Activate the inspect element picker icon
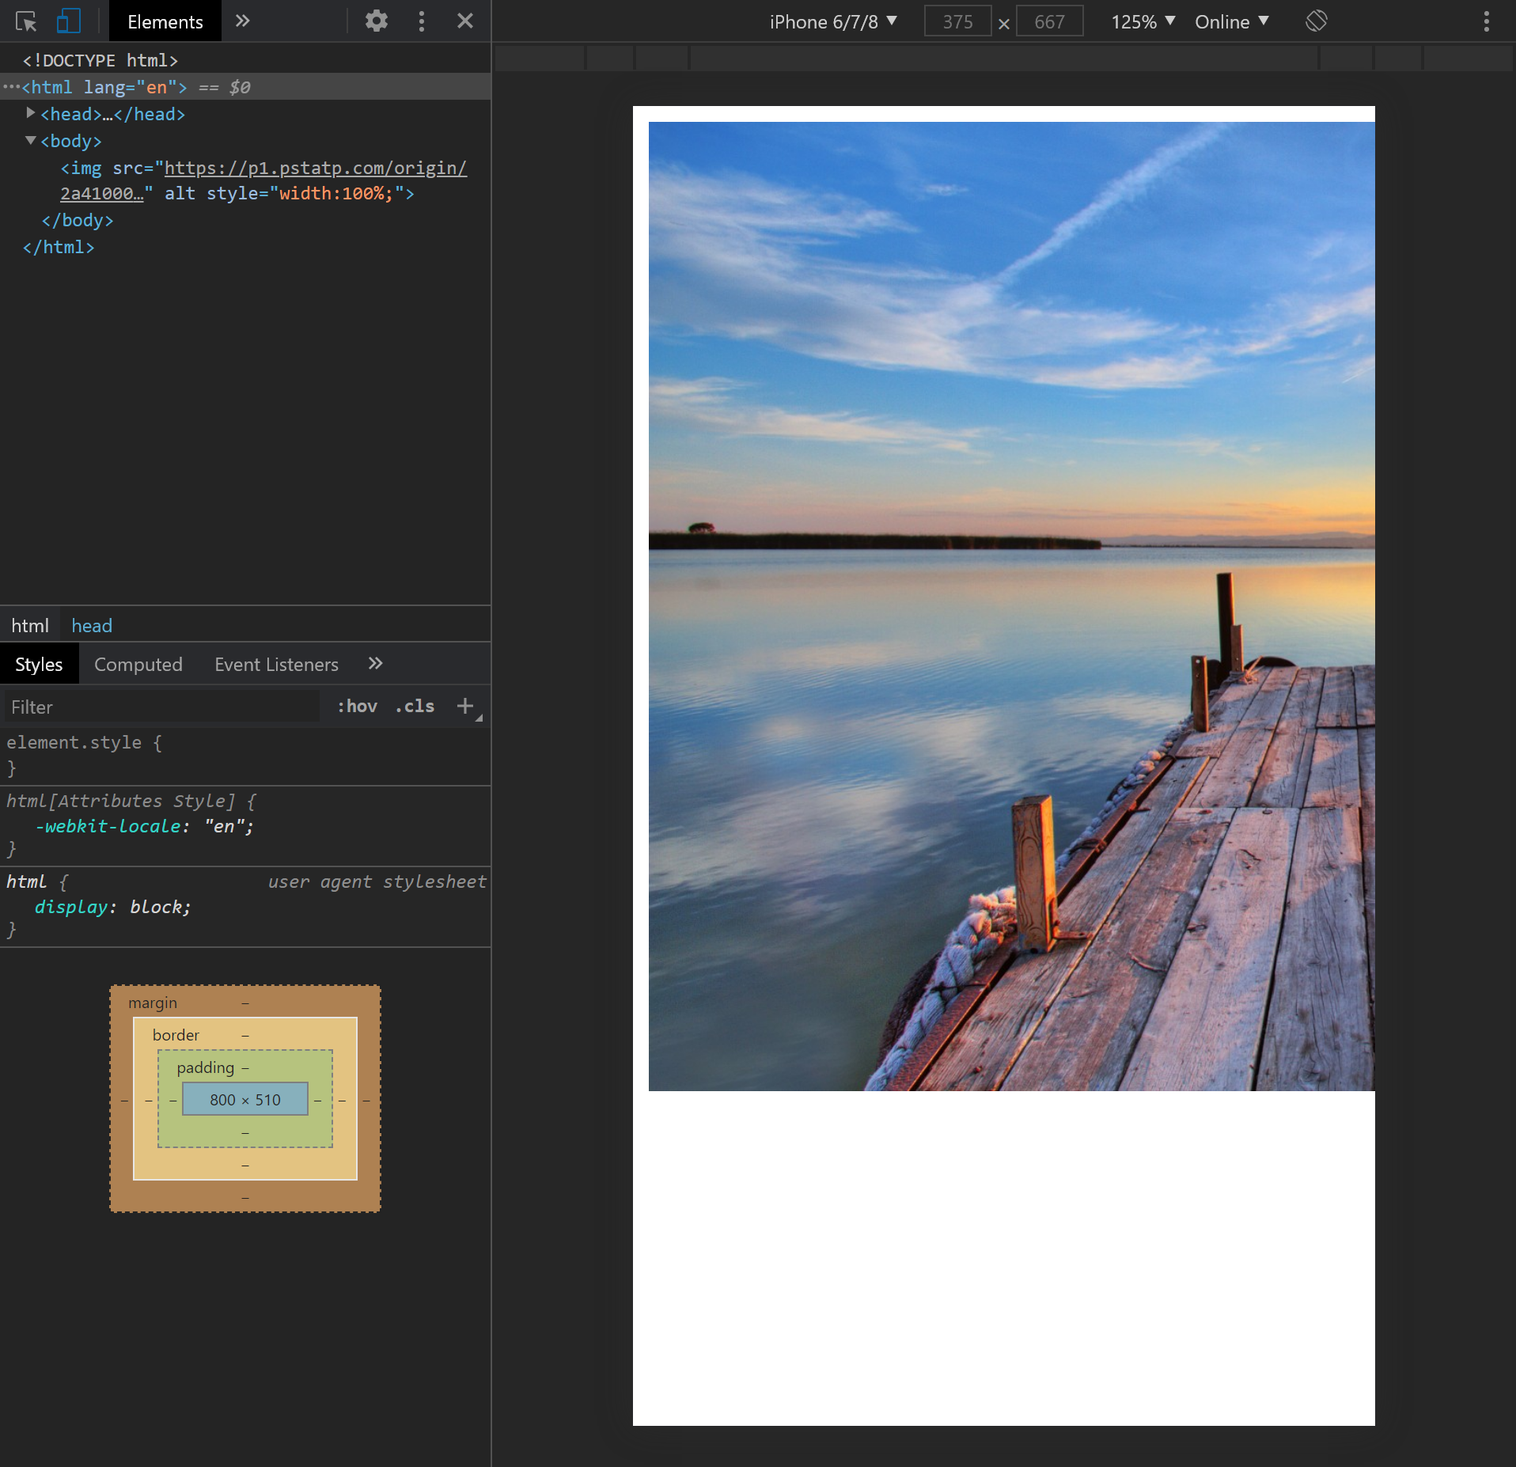Screen dimensions: 1516x1467 tap(26, 21)
